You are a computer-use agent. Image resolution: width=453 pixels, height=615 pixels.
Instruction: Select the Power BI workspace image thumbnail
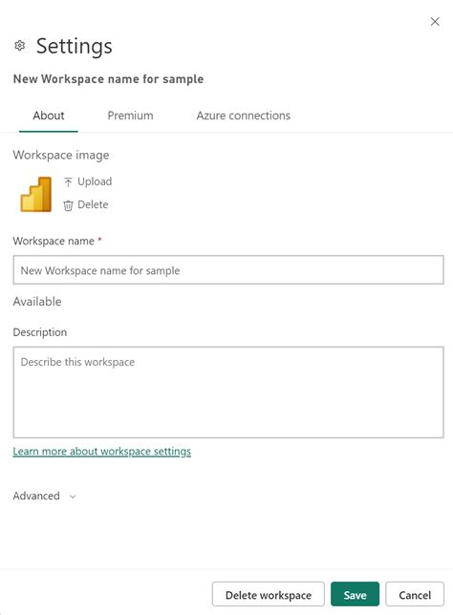click(x=35, y=195)
